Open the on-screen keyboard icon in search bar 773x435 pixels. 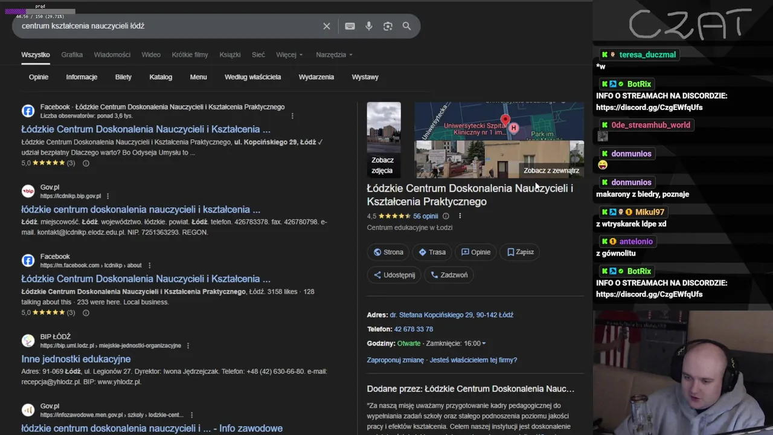click(350, 26)
